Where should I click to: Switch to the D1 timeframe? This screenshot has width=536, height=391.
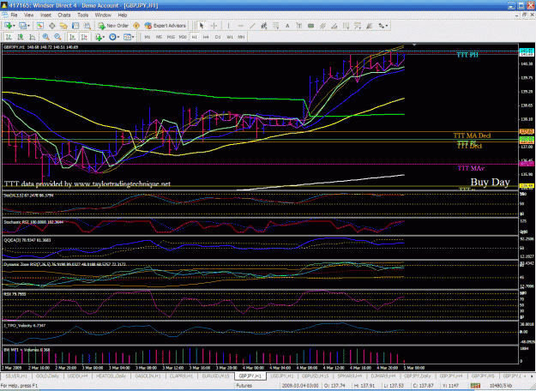pyautogui.click(x=218, y=37)
